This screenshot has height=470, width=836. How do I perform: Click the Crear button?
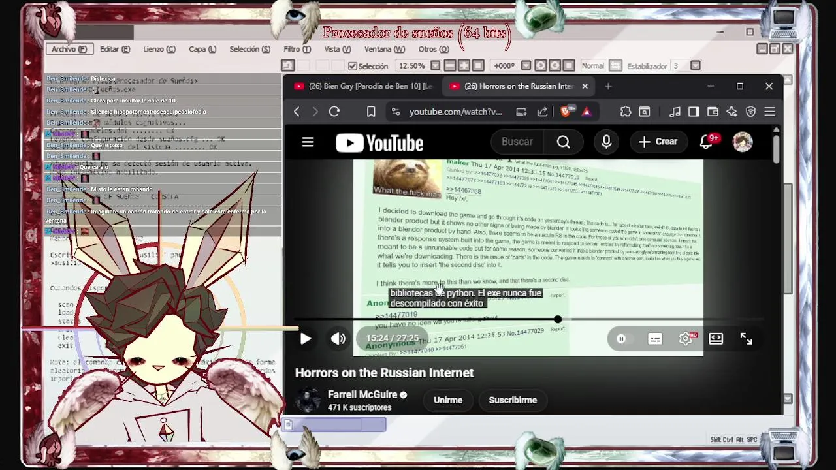(x=658, y=142)
